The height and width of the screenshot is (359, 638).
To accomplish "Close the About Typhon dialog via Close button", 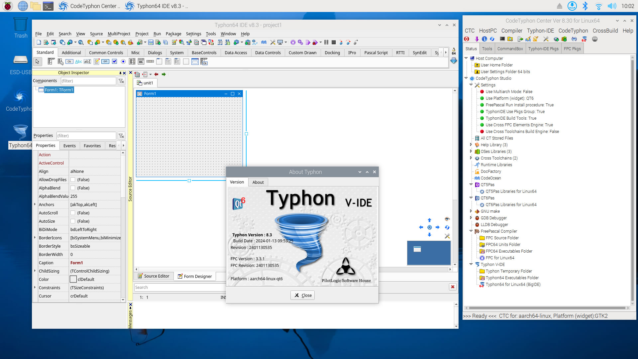I will (302, 295).
